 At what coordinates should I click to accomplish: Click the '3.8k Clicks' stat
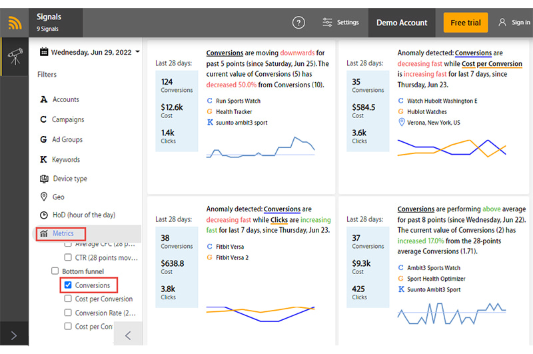pyautogui.click(x=169, y=293)
